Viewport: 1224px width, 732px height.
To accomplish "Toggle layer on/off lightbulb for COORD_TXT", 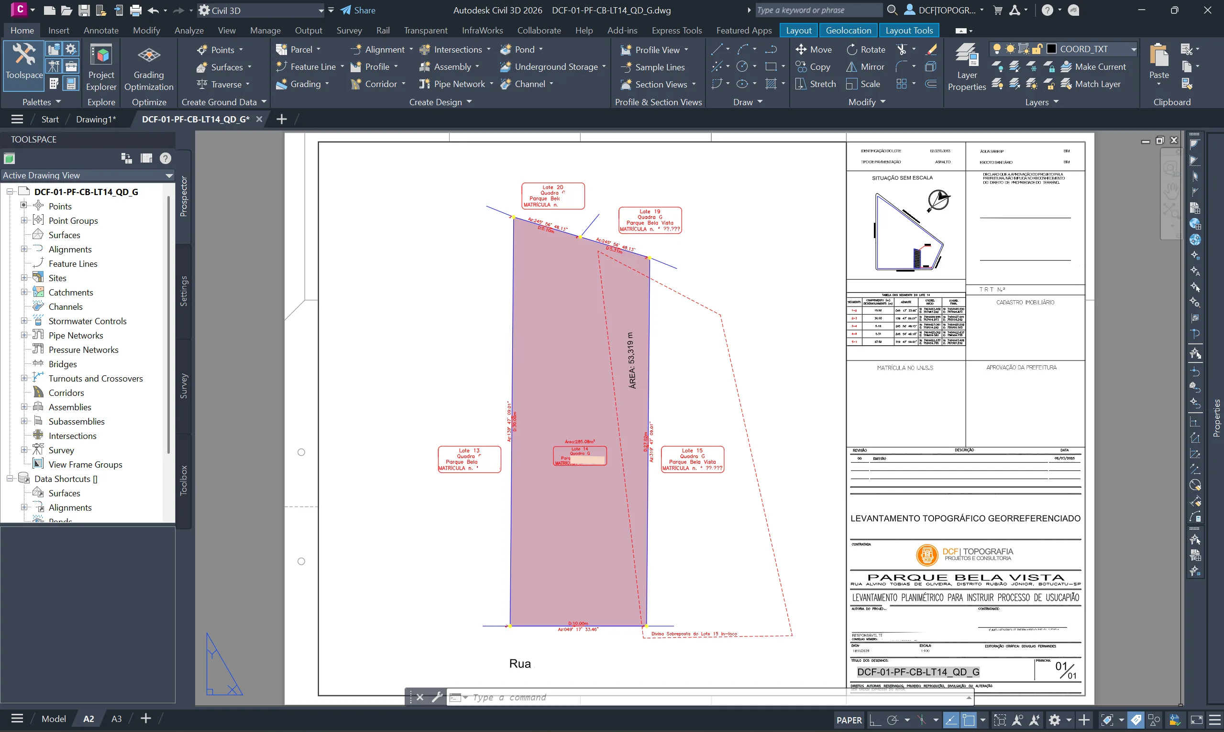I will click(997, 49).
